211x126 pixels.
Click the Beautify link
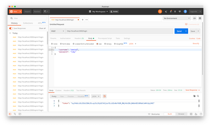pos(196,43)
